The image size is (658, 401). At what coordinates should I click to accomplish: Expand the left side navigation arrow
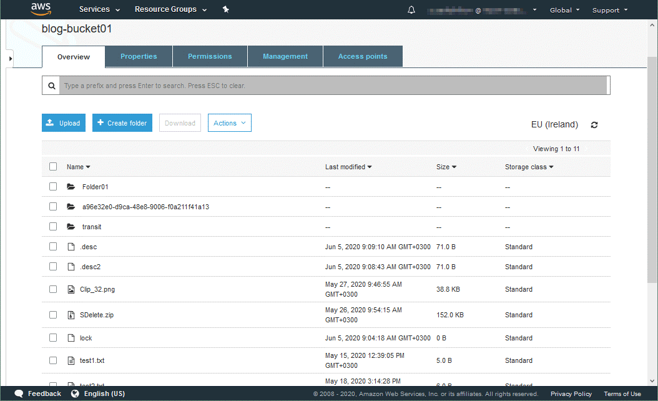pyautogui.click(x=11, y=58)
